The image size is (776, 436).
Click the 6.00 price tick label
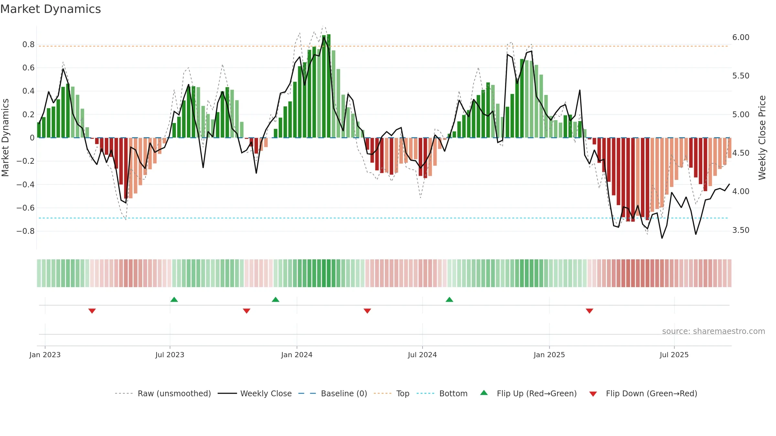click(741, 37)
